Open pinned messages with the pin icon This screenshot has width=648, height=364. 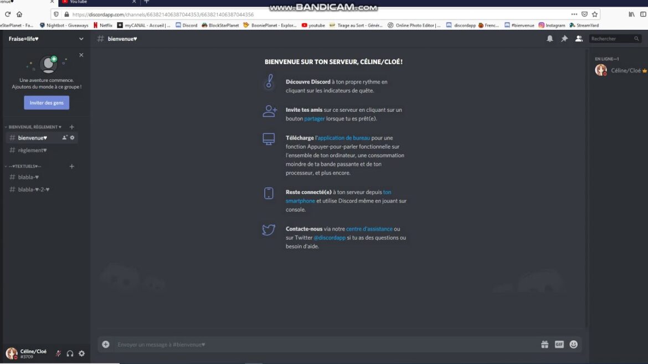point(564,39)
